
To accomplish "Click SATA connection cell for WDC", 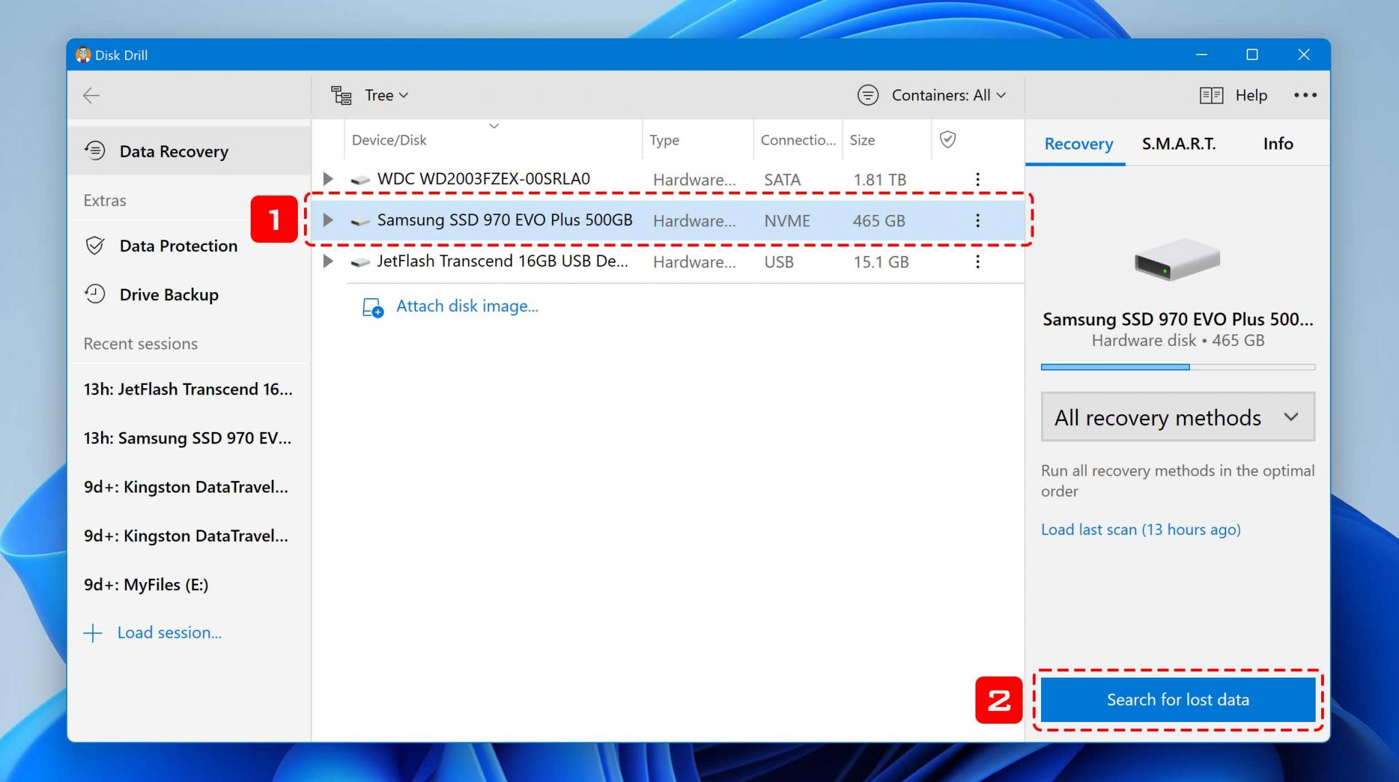I will [782, 180].
